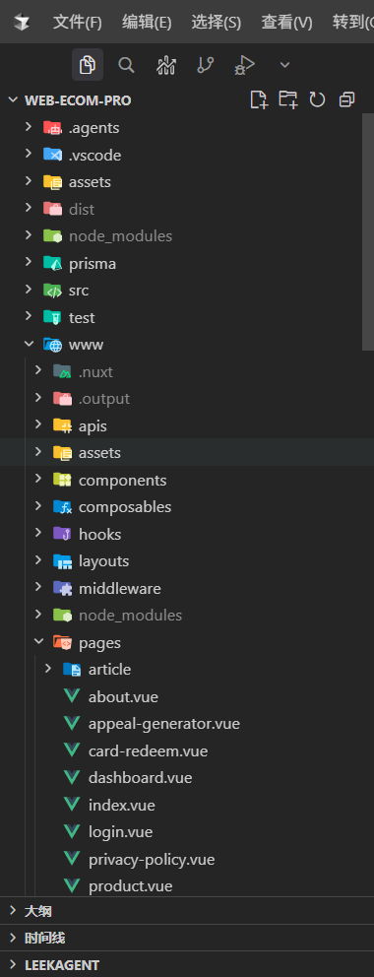Open the 查看(V) menu

[286, 23]
